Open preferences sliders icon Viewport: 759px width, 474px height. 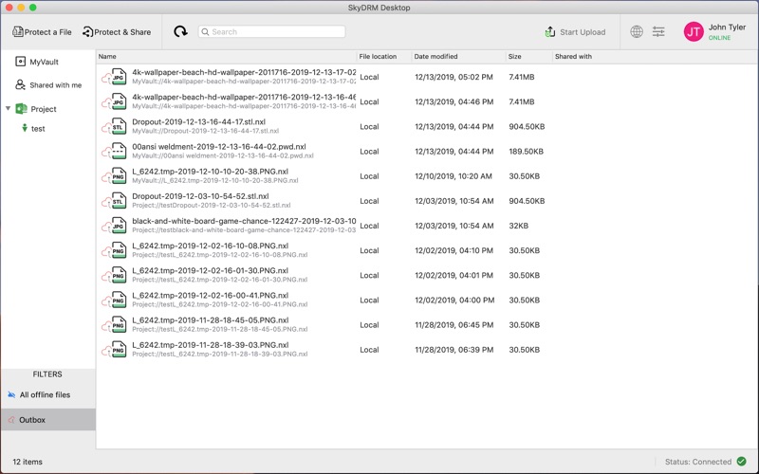[x=658, y=32]
